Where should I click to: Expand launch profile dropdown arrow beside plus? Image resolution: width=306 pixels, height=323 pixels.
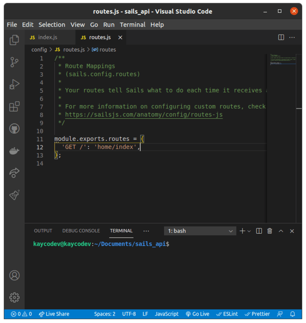(x=249, y=231)
